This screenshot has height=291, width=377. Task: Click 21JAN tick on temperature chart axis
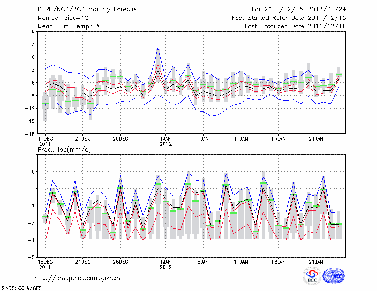click(316, 138)
